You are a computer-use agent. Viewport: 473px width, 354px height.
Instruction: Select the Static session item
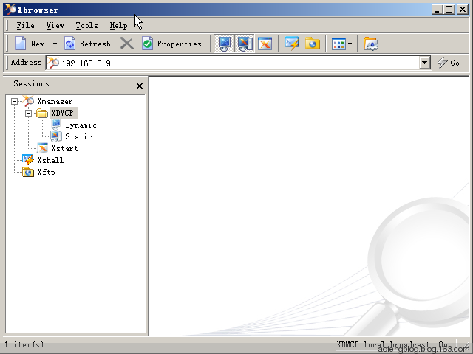(x=78, y=136)
